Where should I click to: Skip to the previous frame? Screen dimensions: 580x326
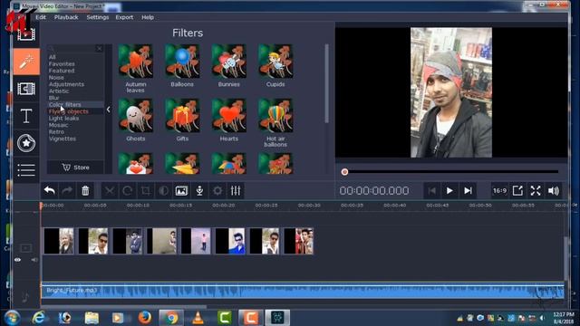click(431, 191)
